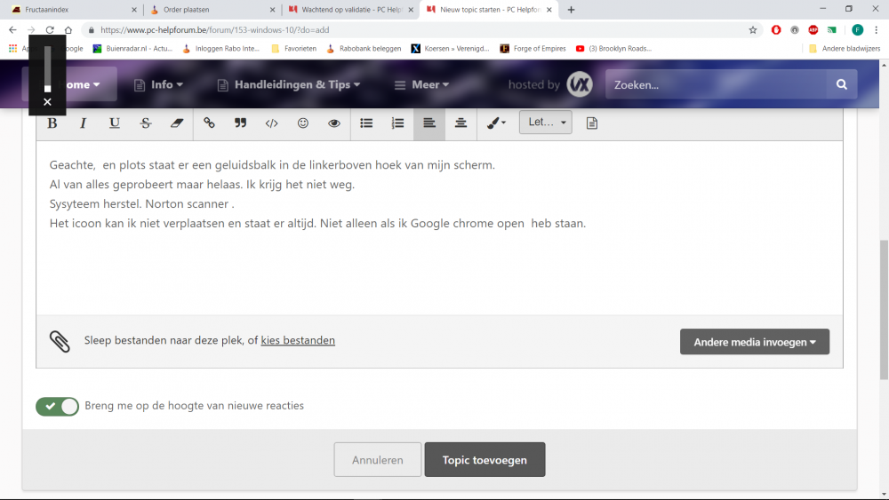Click the Apps grid bookmark icon
This screenshot has width=889, height=500.
(12, 49)
